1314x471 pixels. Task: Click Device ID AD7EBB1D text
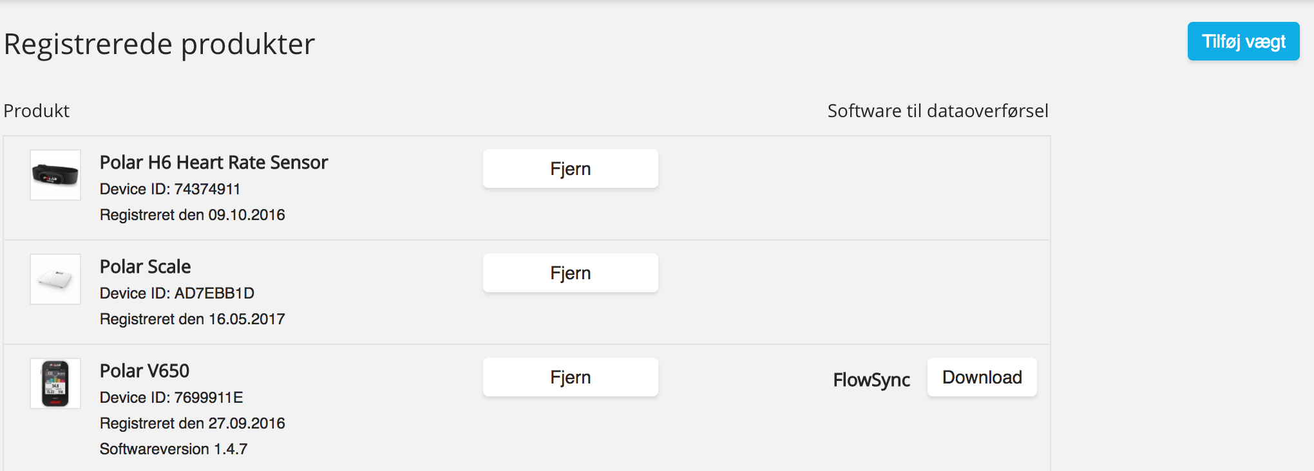(x=177, y=293)
